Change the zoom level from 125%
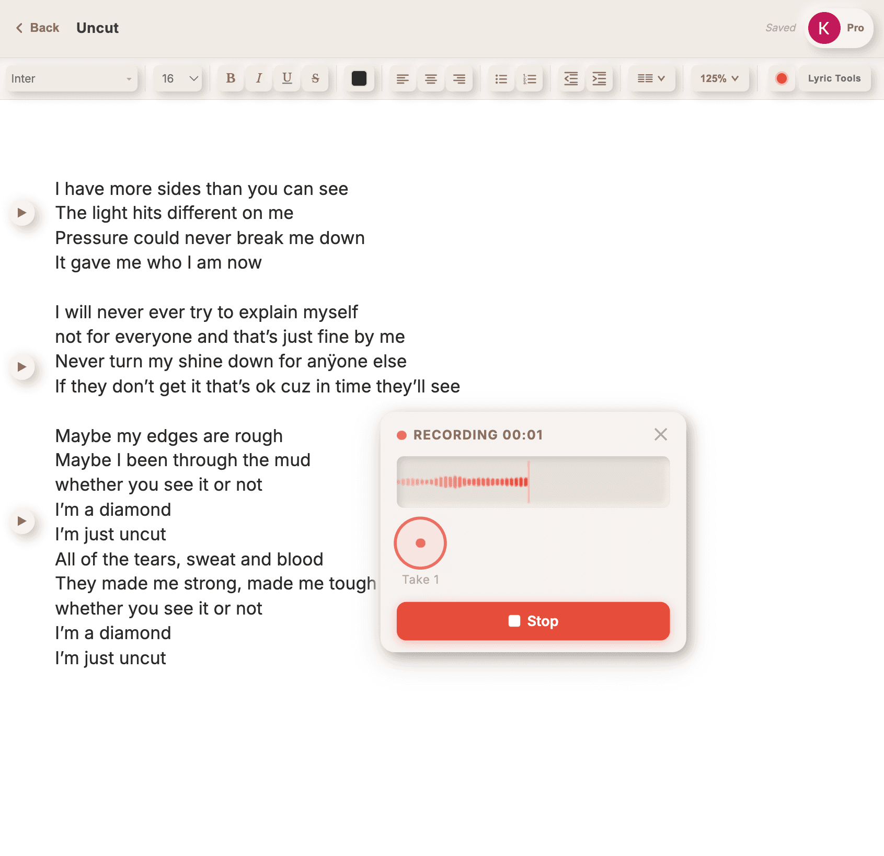Screen dimensions: 884x856 [720, 79]
